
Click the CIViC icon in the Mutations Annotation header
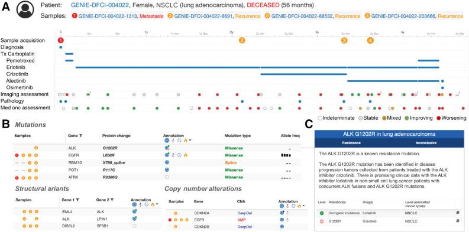173,140
